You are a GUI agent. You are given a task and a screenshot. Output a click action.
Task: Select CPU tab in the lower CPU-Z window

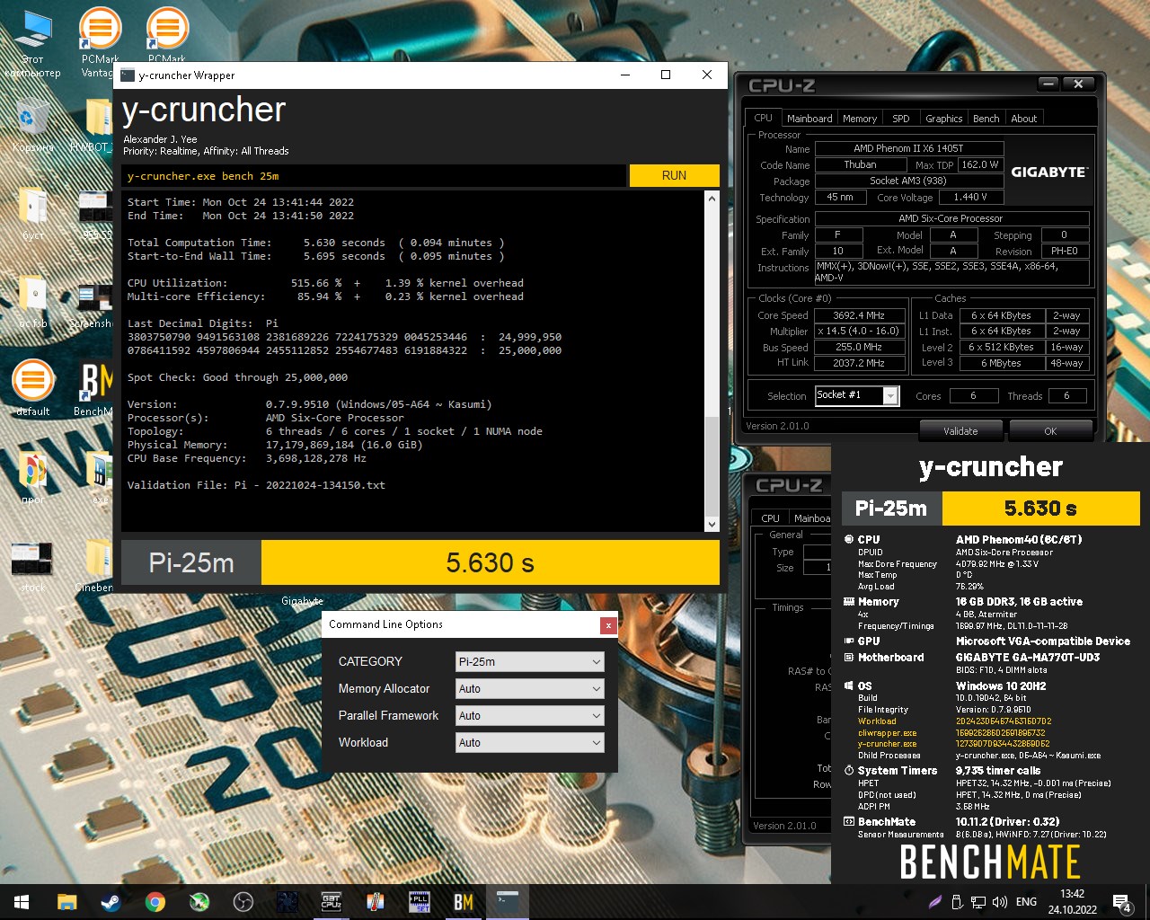[x=770, y=517]
